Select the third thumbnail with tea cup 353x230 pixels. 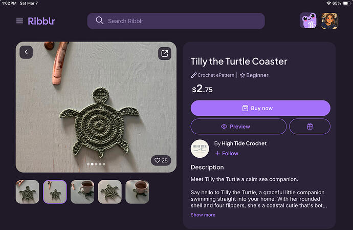pos(82,192)
